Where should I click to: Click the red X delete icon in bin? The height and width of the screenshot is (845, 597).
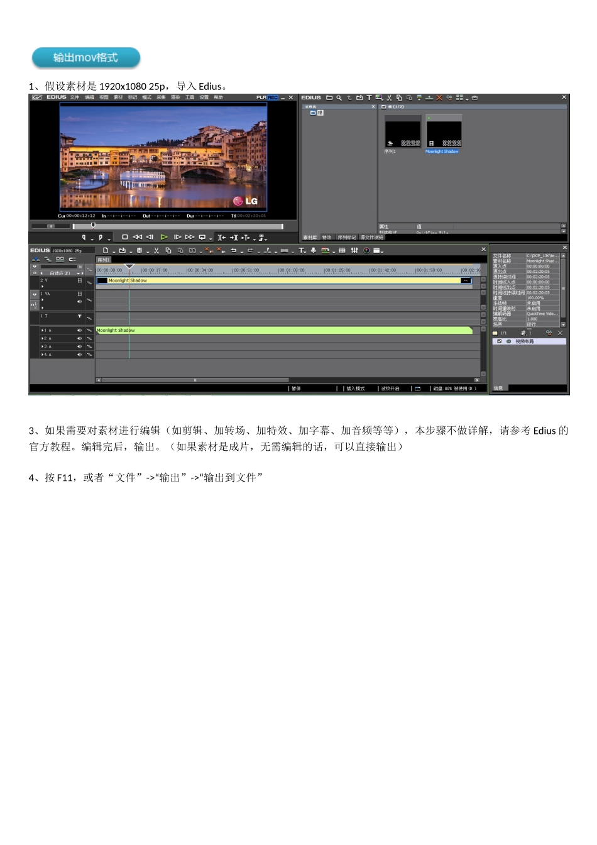439,98
